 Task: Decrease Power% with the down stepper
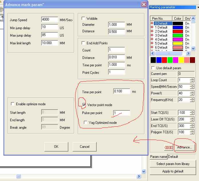point(192,95)
